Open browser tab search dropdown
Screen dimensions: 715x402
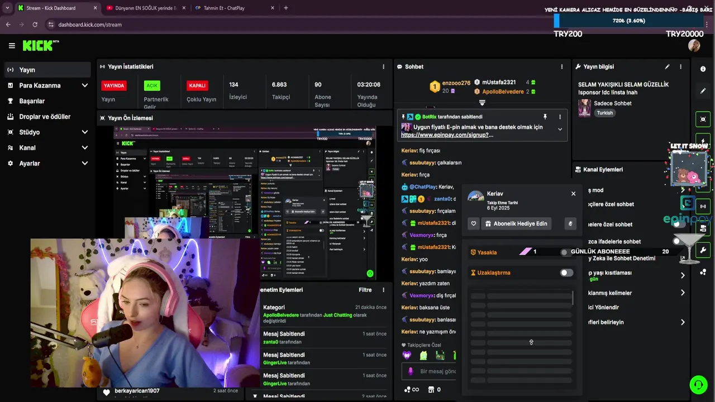[x=7, y=8]
